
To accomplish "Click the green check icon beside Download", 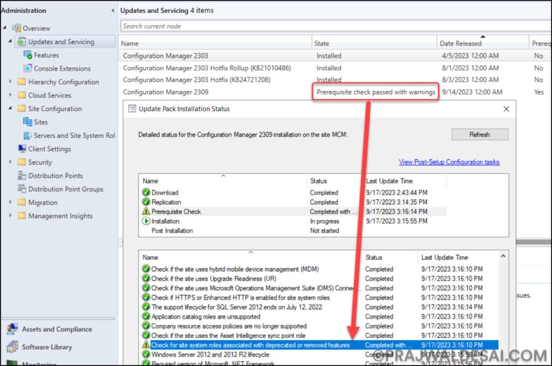I will [146, 192].
